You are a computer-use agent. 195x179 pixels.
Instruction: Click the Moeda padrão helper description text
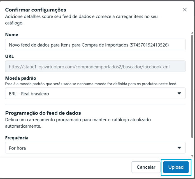click(91, 84)
